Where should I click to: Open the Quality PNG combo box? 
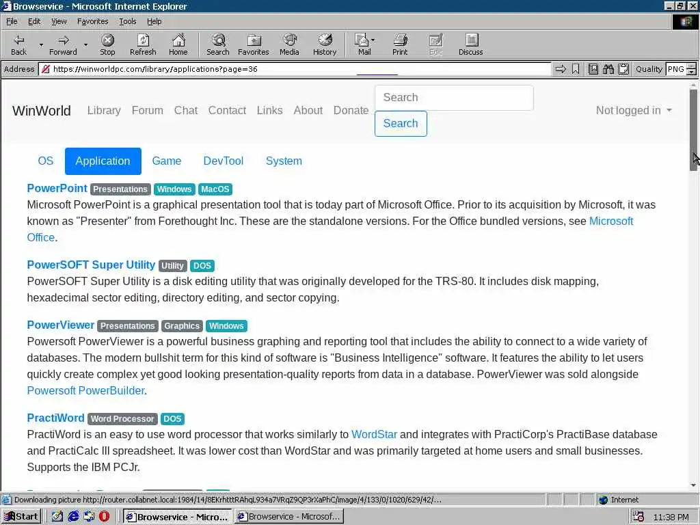[x=681, y=69]
